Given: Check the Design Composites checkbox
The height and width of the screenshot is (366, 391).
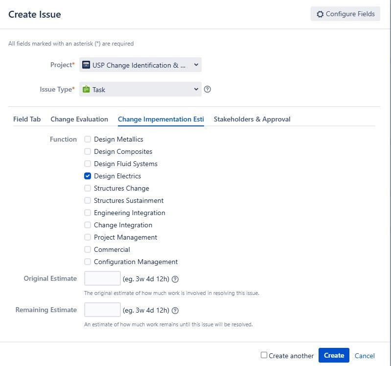Looking at the screenshot, I should click(x=88, y=151).
